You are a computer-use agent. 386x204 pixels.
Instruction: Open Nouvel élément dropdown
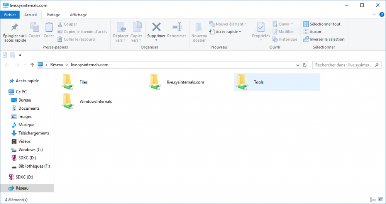[x=228, y=24]
